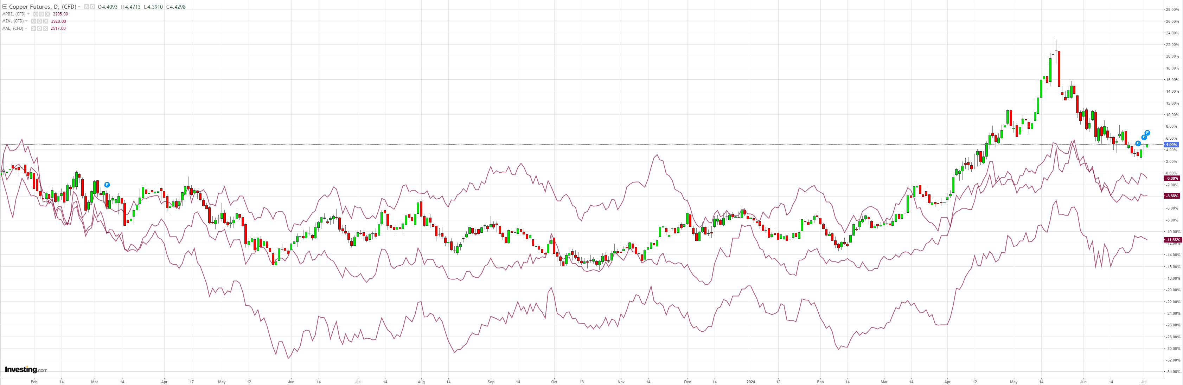The width and height of the screenshot is (1183, 385).
Task: Collapse the legend with the minus box
Action: click(5, 7)
